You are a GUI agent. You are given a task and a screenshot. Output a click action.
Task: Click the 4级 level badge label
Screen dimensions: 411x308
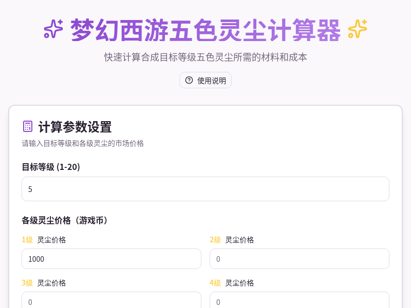[x=215, y=283]
